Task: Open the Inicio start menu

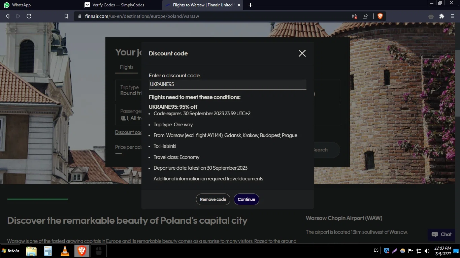Action: 10,251
